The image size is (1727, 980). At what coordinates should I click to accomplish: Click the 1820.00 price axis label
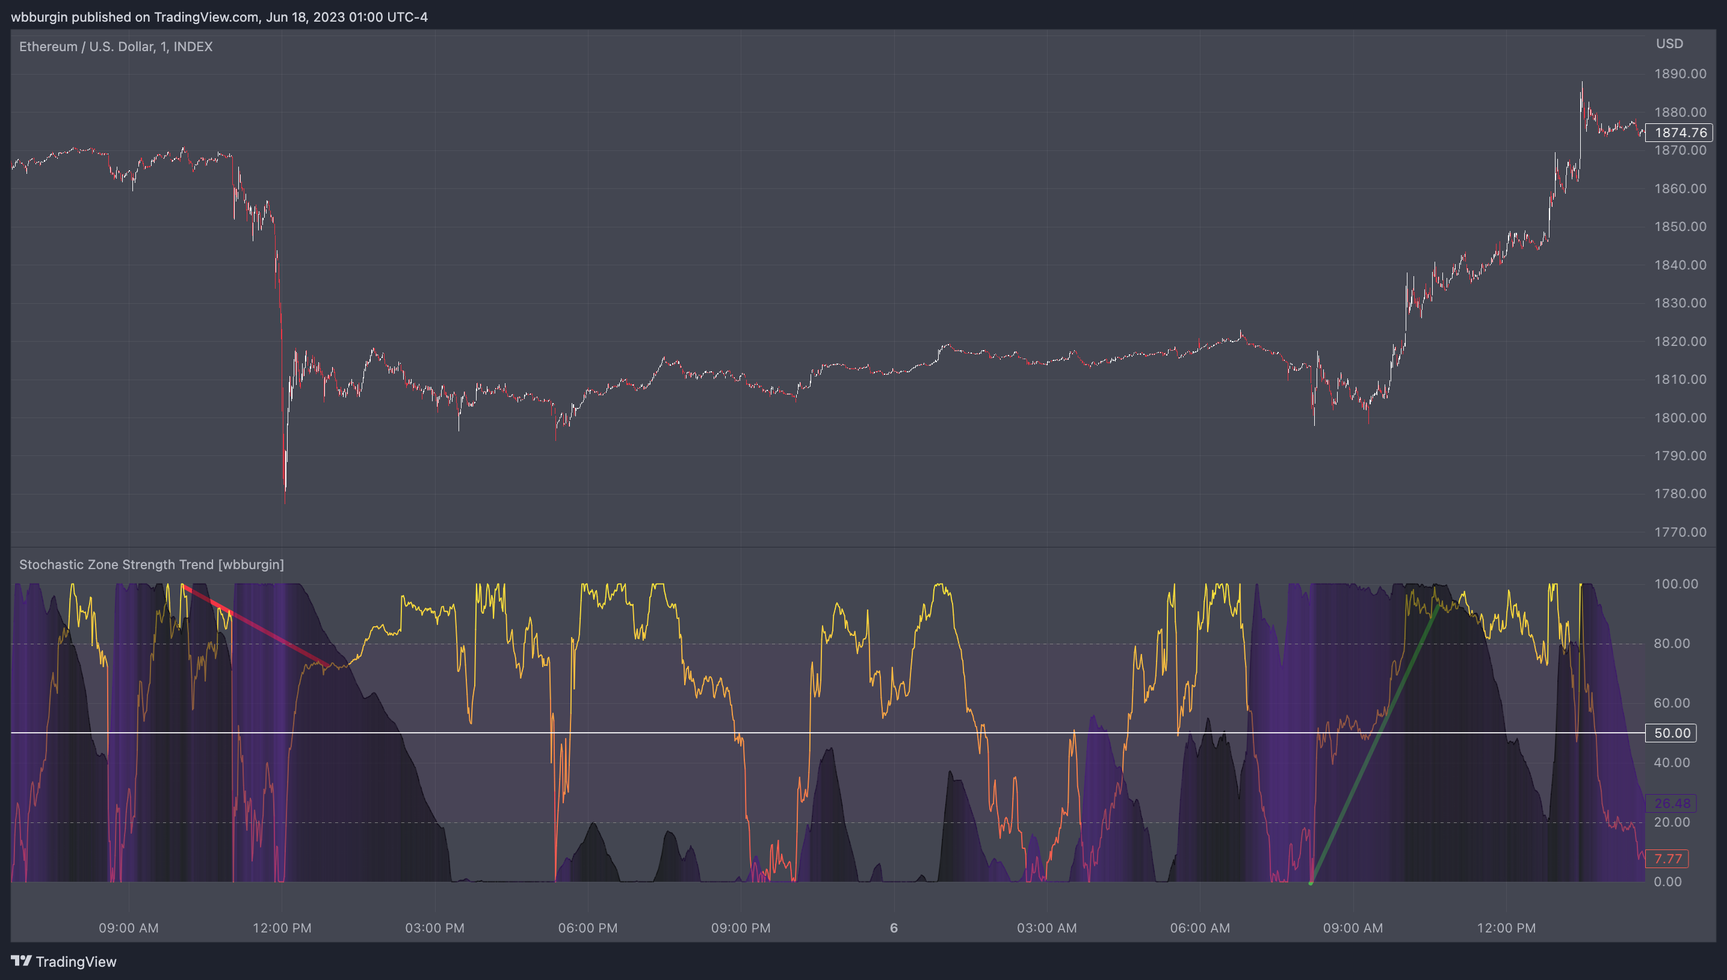pos(1680,341)
